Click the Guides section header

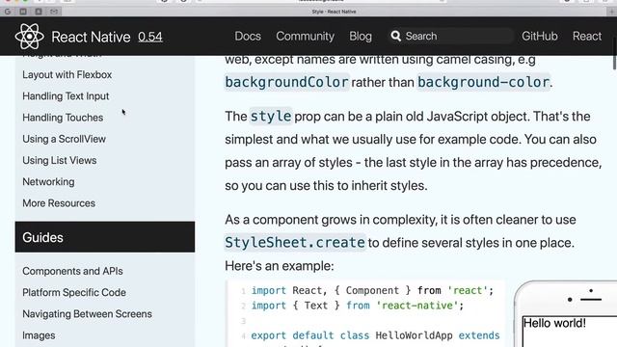click(x=105, y=237)
